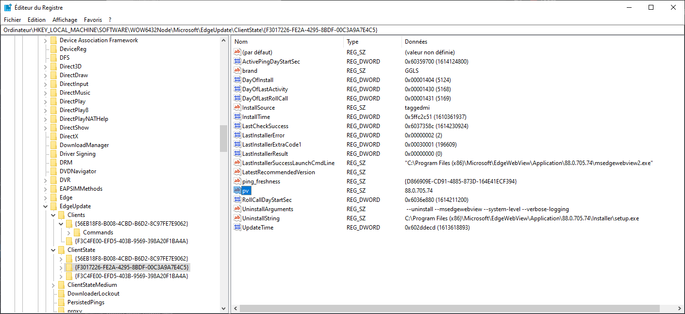The height and width of the screenshot is (314, 685).
Task: Click the Registry Editor icon in the title bar
Action: pyautogui.click(x=8, y=7)
